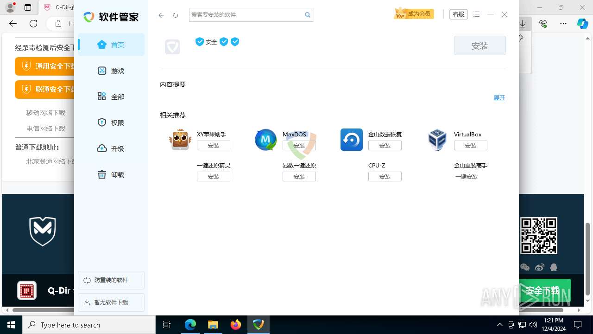Select the 全部 tab in the sidebar
The width and height of the screenshot is (593, 334).
pos(111,96)
